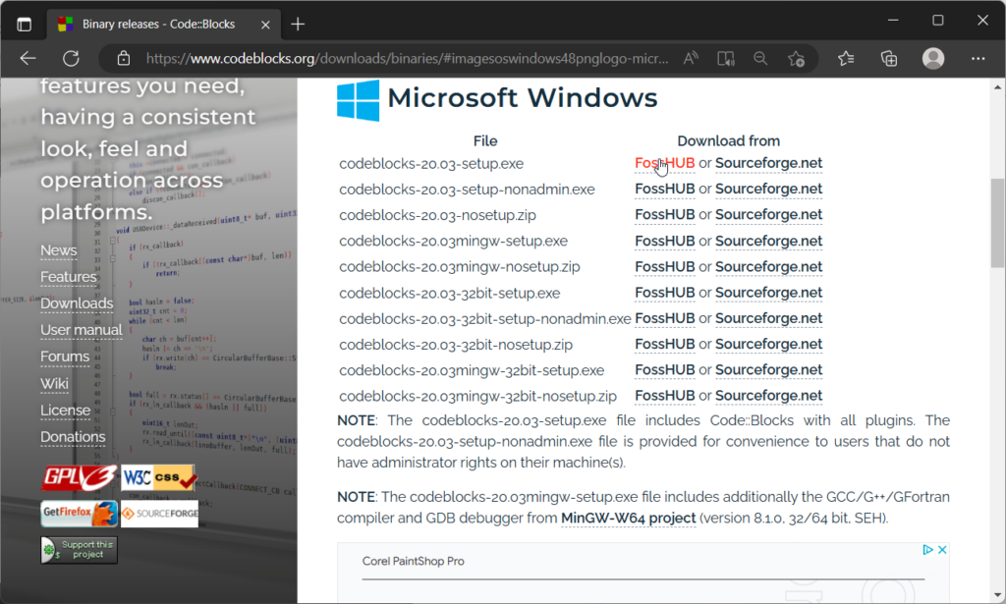Open the tab actions menu icon
Screen dimensions: 1006x604
coord(24,25)
